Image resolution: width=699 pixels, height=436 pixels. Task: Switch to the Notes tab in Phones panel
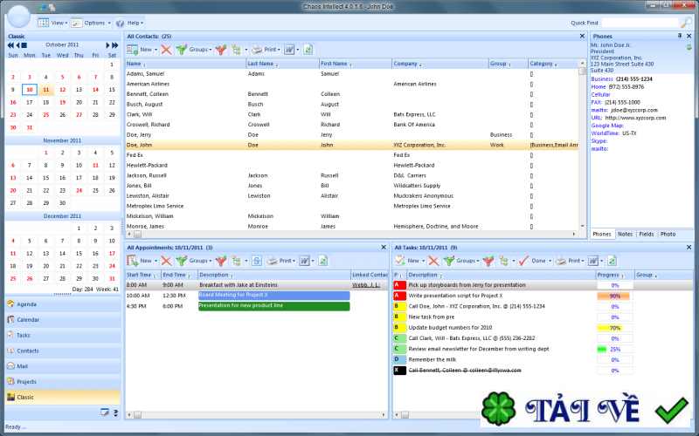click(624, 234)
